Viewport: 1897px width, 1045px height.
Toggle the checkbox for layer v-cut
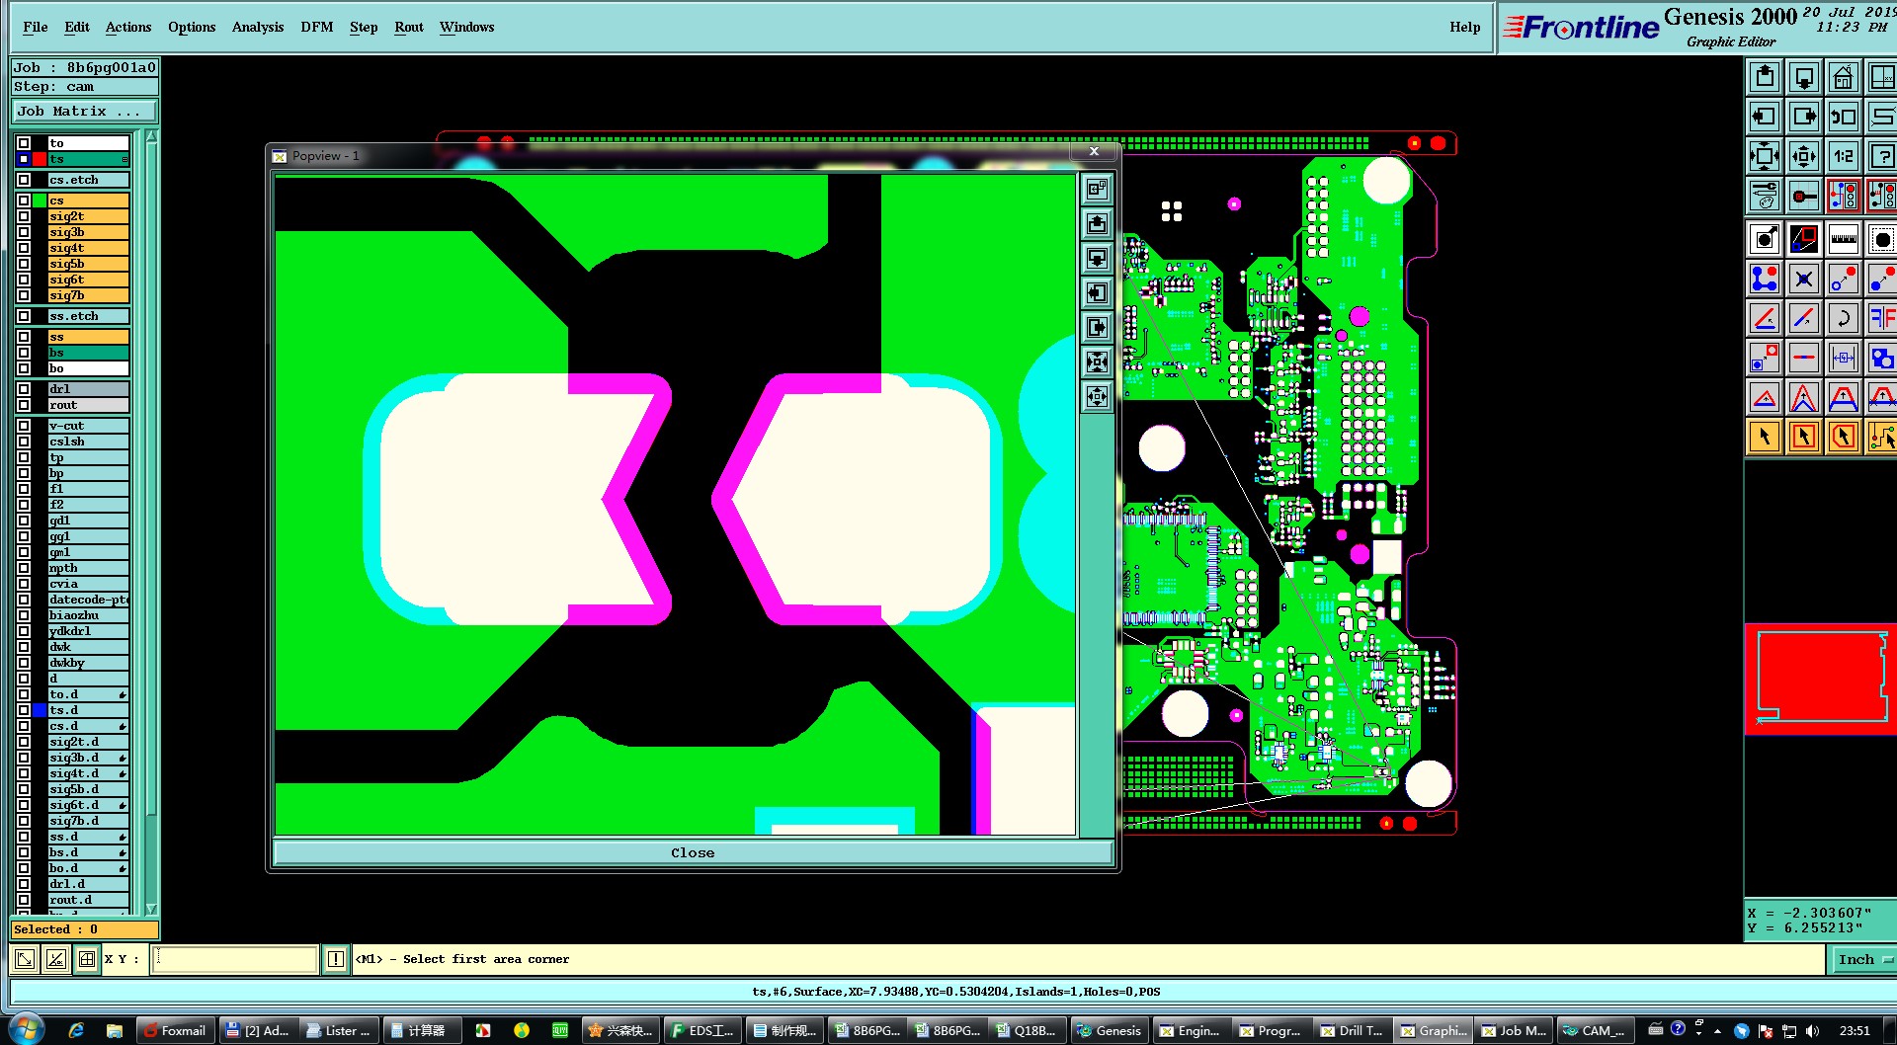tap(24, 426)
